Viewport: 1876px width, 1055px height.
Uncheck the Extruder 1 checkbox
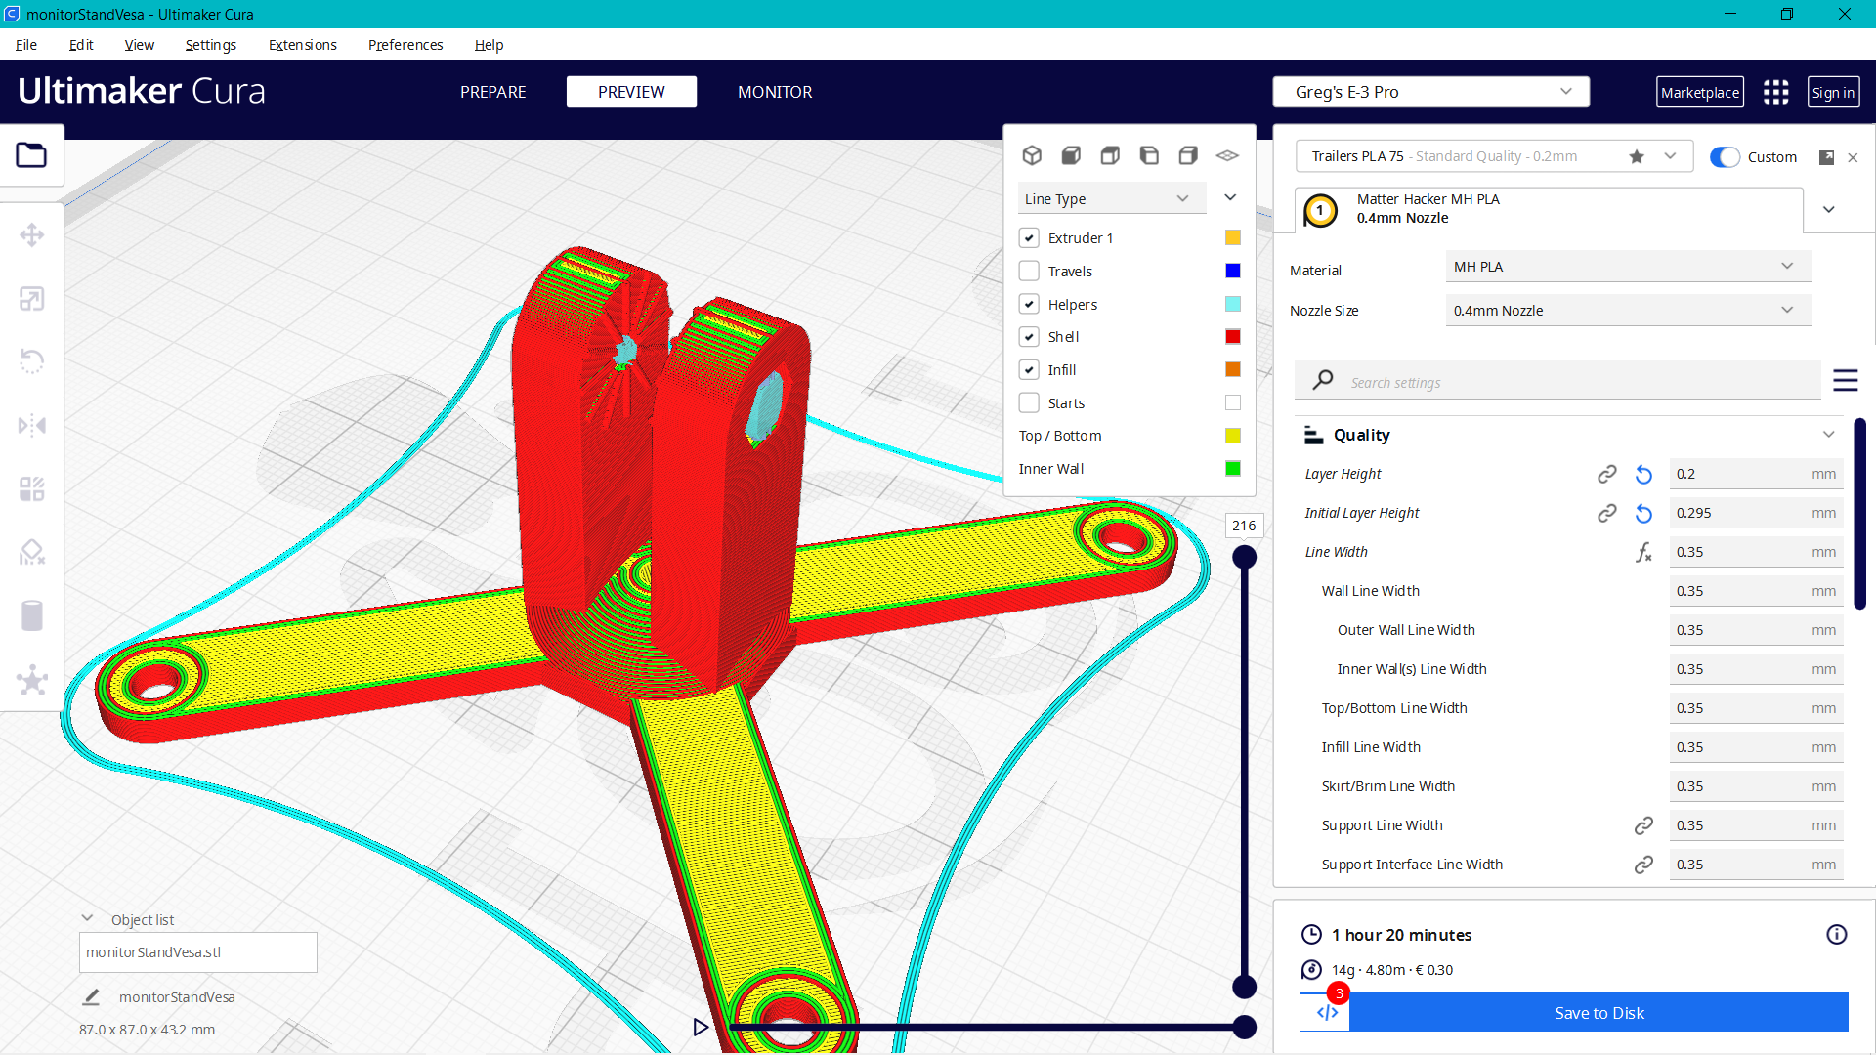[x=1029, y=237]
